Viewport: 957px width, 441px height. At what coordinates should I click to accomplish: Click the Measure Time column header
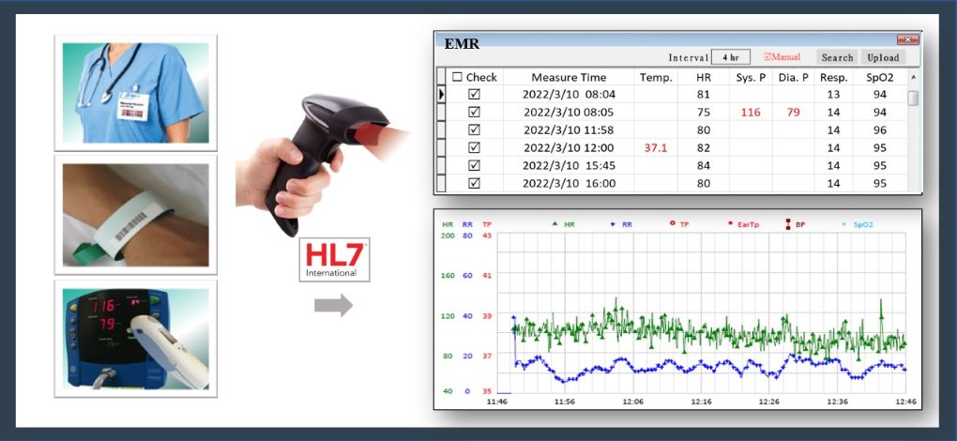click(569, 78)
